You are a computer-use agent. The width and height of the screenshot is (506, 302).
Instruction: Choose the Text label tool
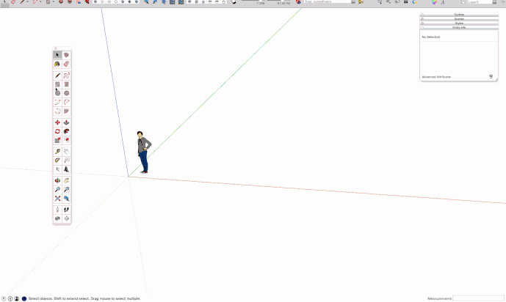point(67,161)
